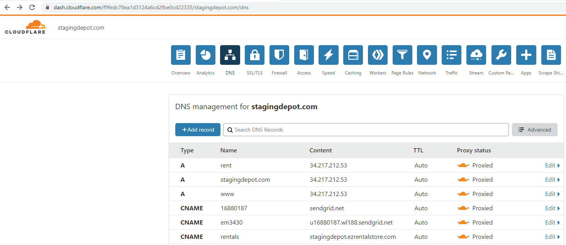
Task: Open the Workers icon
Action: tap(378, 55)
